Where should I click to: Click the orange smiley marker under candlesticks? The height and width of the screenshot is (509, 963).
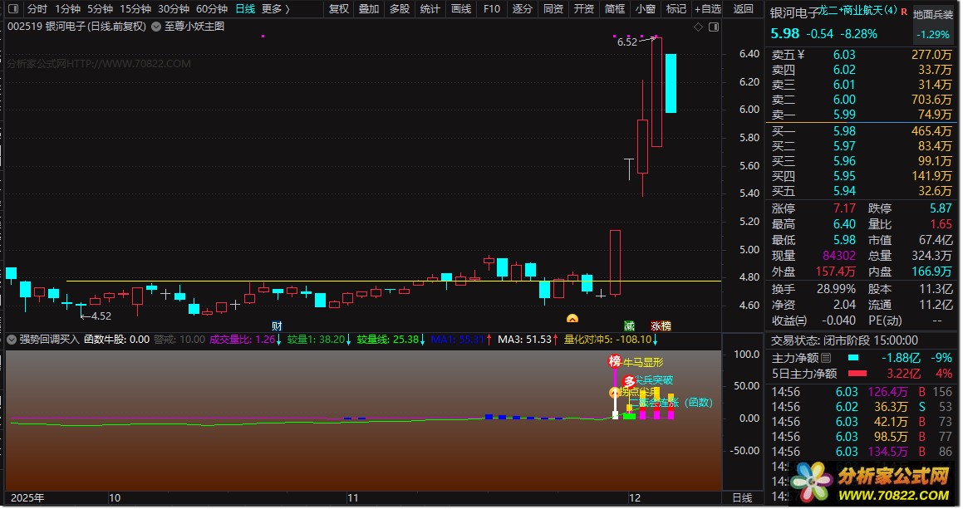[572, 319]
